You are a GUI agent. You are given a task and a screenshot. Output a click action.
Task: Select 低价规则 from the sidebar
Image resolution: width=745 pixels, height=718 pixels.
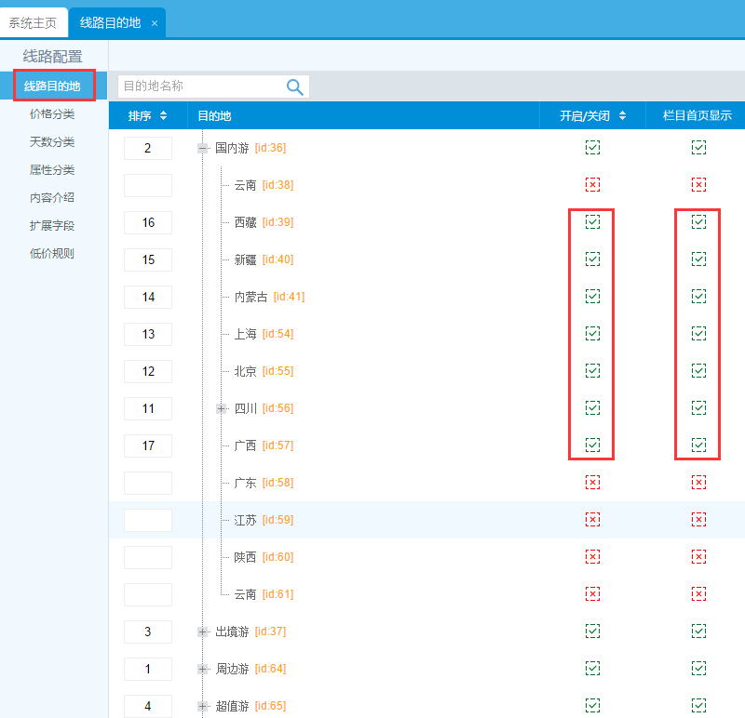(x=54, y=253)
